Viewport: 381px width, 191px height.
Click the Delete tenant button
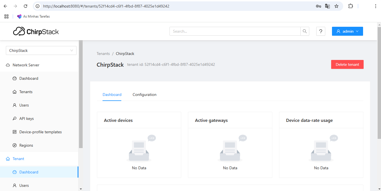(x=347, y=64)
